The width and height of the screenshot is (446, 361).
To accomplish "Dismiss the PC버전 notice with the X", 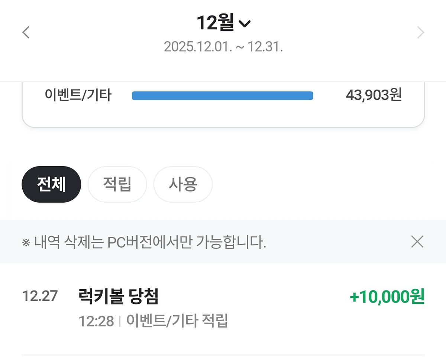I will point(417,242).
